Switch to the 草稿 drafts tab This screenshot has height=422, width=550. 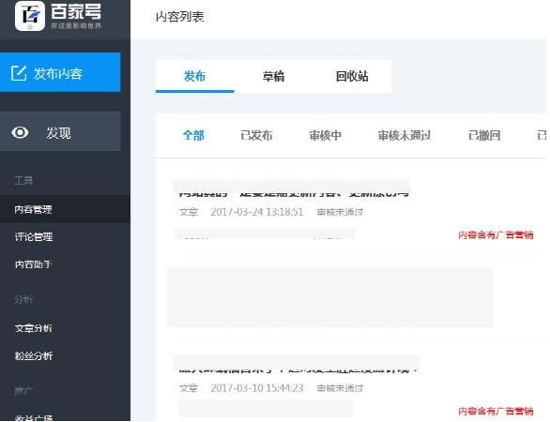[x=274, y=76]
